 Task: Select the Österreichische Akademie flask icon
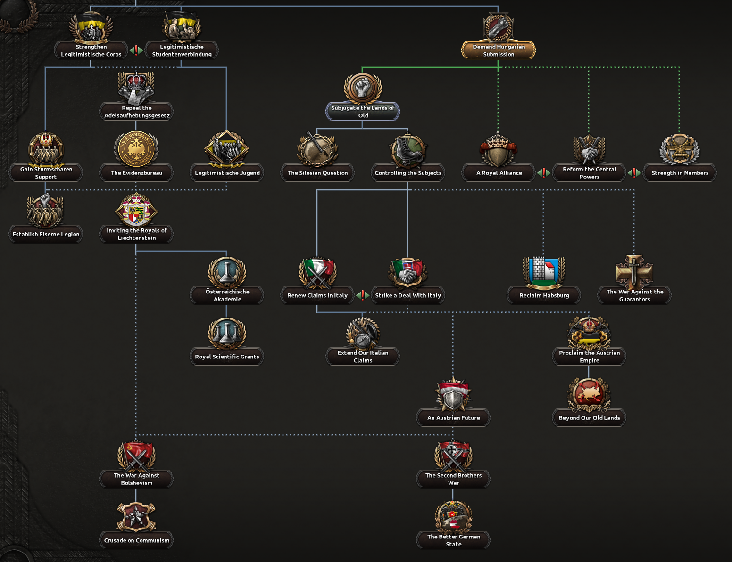[227, 272]
